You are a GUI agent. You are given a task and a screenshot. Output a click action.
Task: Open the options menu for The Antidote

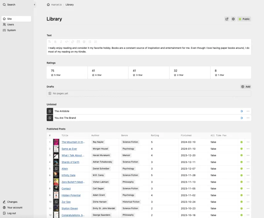[x=248, y=111]
